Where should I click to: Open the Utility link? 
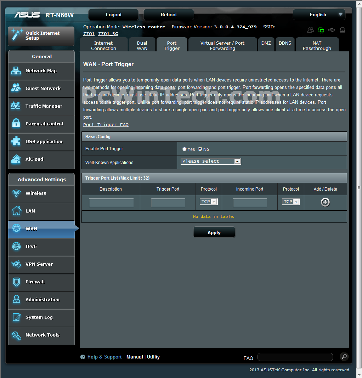coord(153,357)
